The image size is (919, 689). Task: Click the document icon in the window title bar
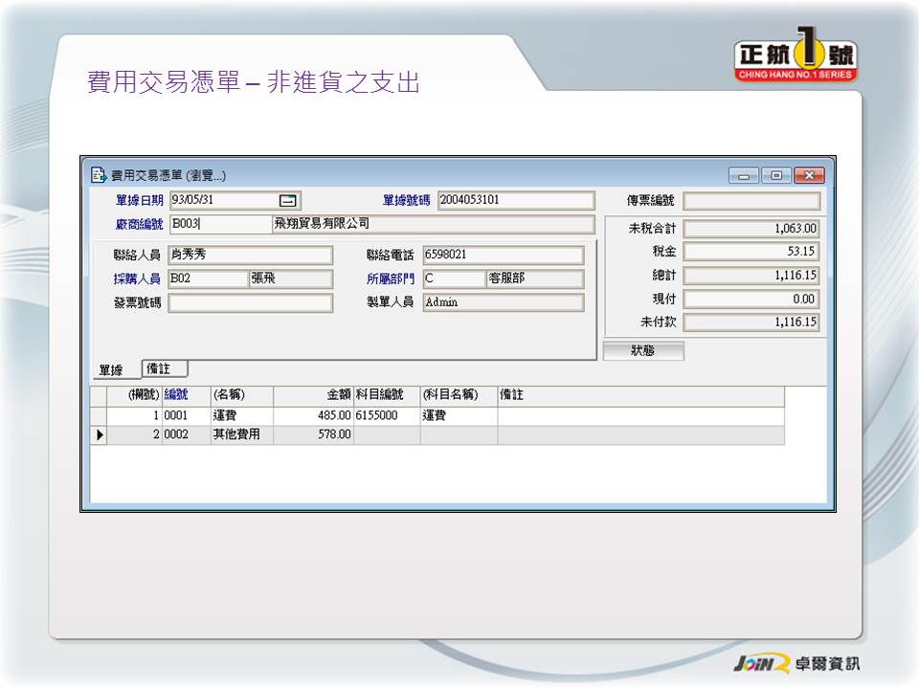pyautogui.click(x=98, y=175)
